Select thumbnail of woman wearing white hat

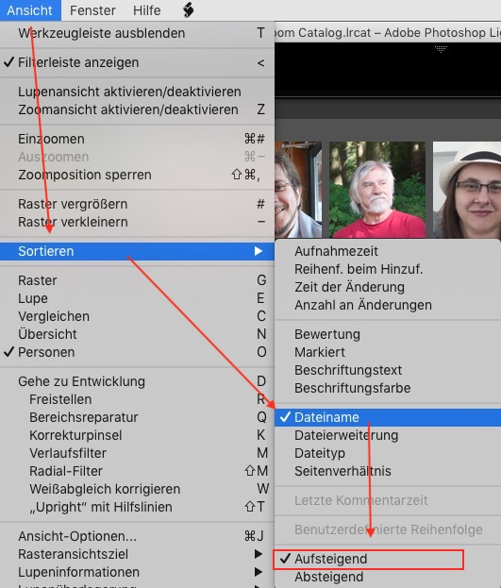tap(467, 190)
